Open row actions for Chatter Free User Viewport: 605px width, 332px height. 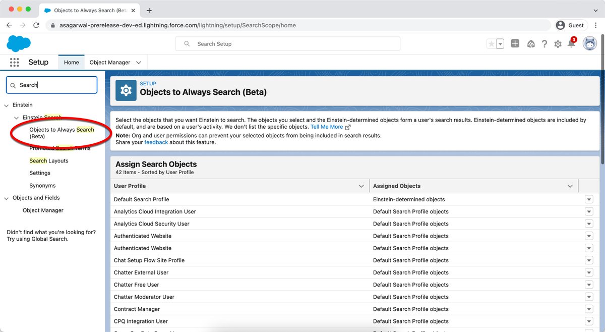tap(589, 285)
